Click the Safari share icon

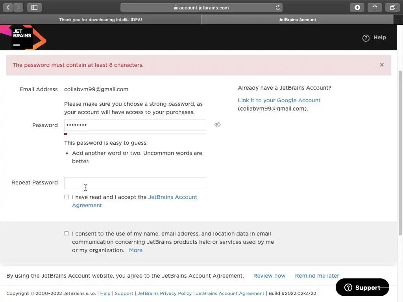pos(375,7)
